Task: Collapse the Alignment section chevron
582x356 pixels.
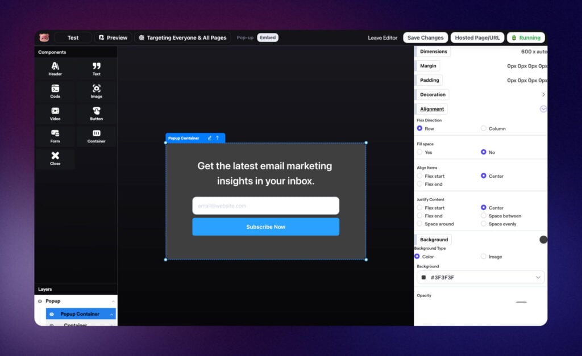Action: tap(543, 109)
